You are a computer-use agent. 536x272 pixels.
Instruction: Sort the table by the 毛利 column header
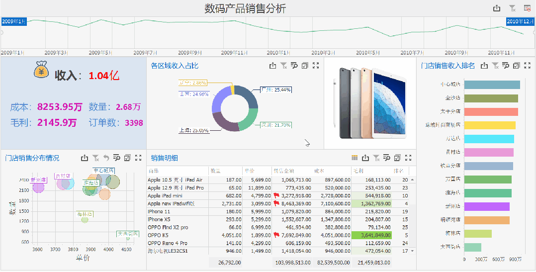point(358,171)
